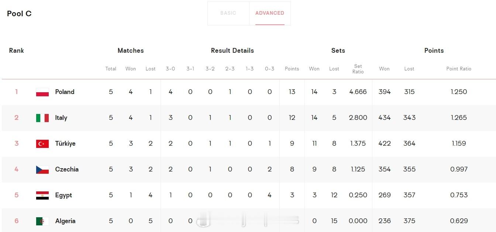This screenshot has width=496, height=232.
Task: Open the Poland team link
Action: (65, 92)
